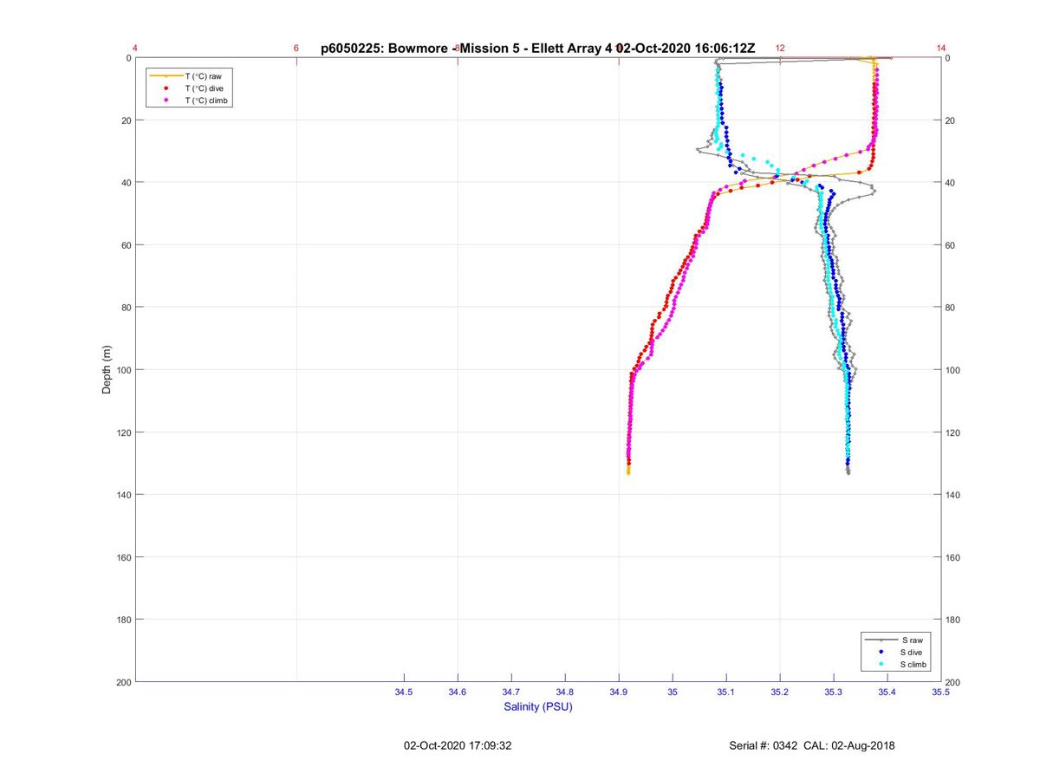Click the red temperature tick label 12
The height and width of the screenshot is (767, 1040).
[x=780, y=49]
